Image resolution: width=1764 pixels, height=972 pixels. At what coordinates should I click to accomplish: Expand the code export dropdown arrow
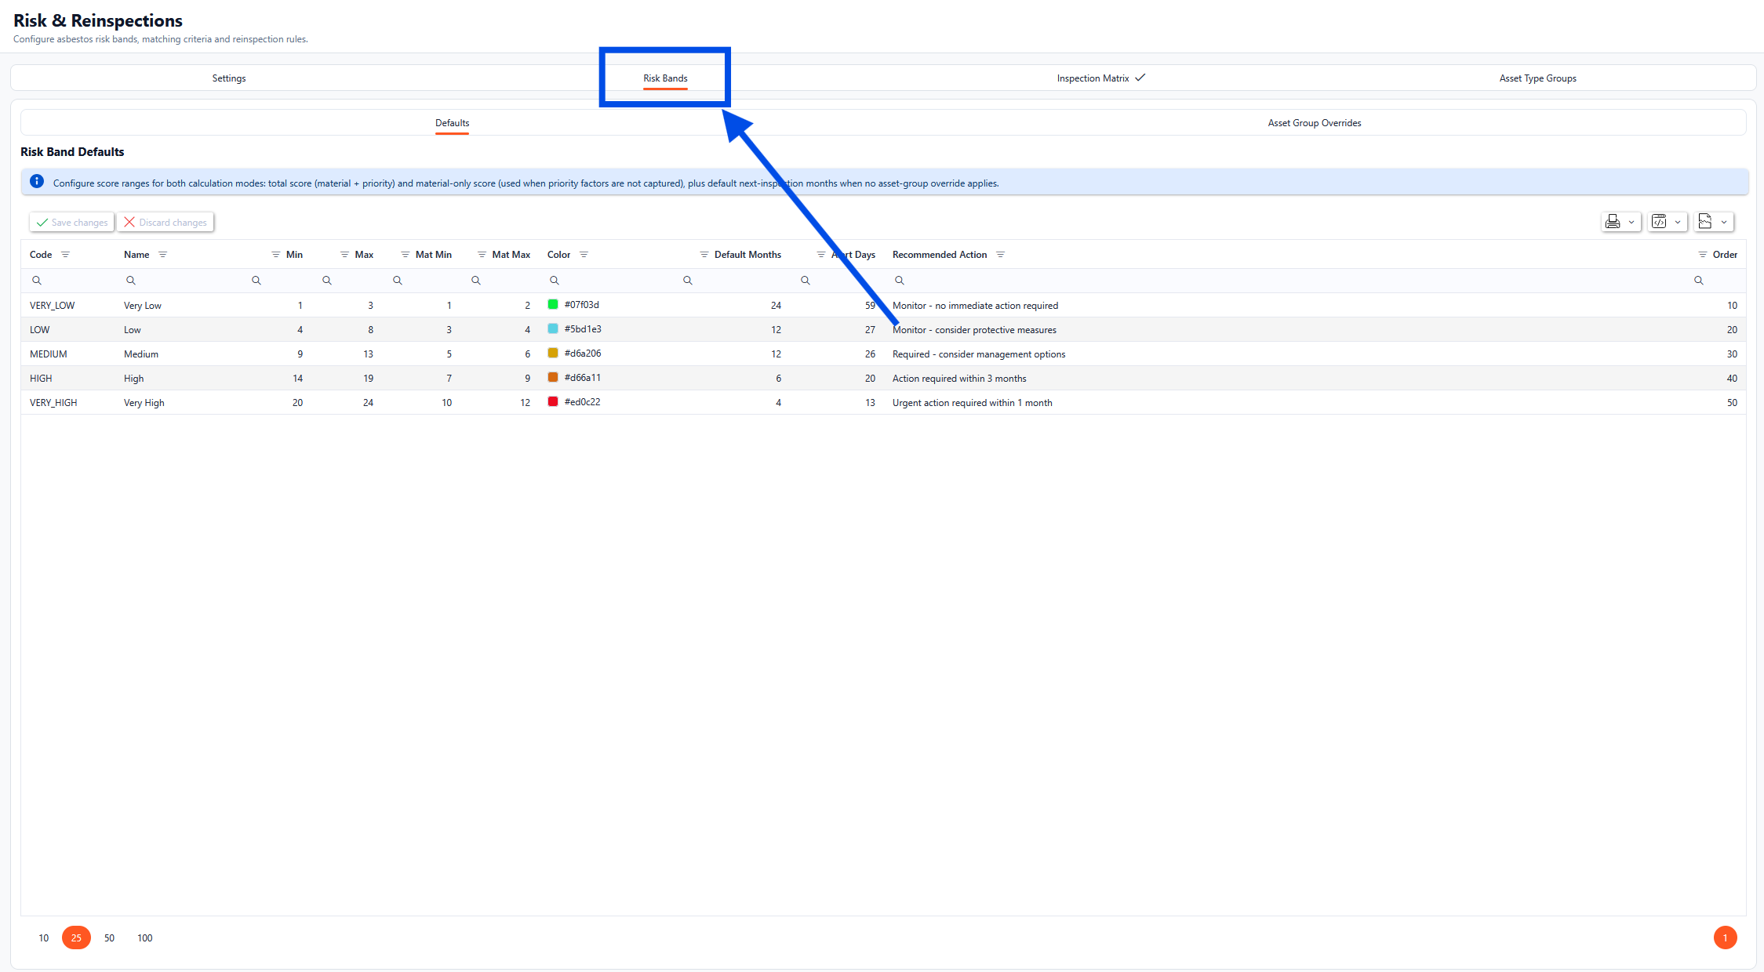pos(1678,223)
